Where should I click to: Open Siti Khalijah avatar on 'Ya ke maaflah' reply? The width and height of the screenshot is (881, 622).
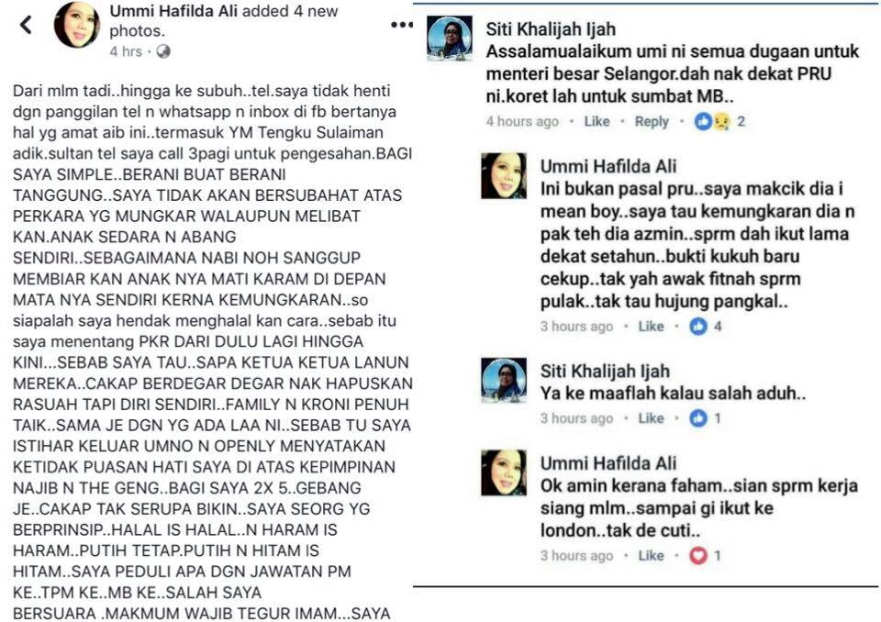[x=504, y=381]
